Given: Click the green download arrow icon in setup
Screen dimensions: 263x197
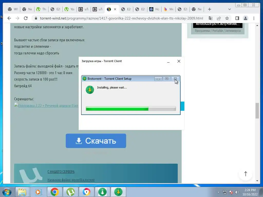Looking at the screenshot, I should click(90, 90).
